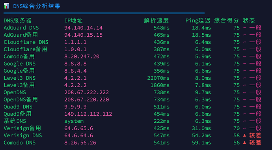Select the Cloudflare DNS server name
This screenshot has width=272, height=150.
point(26,42)
